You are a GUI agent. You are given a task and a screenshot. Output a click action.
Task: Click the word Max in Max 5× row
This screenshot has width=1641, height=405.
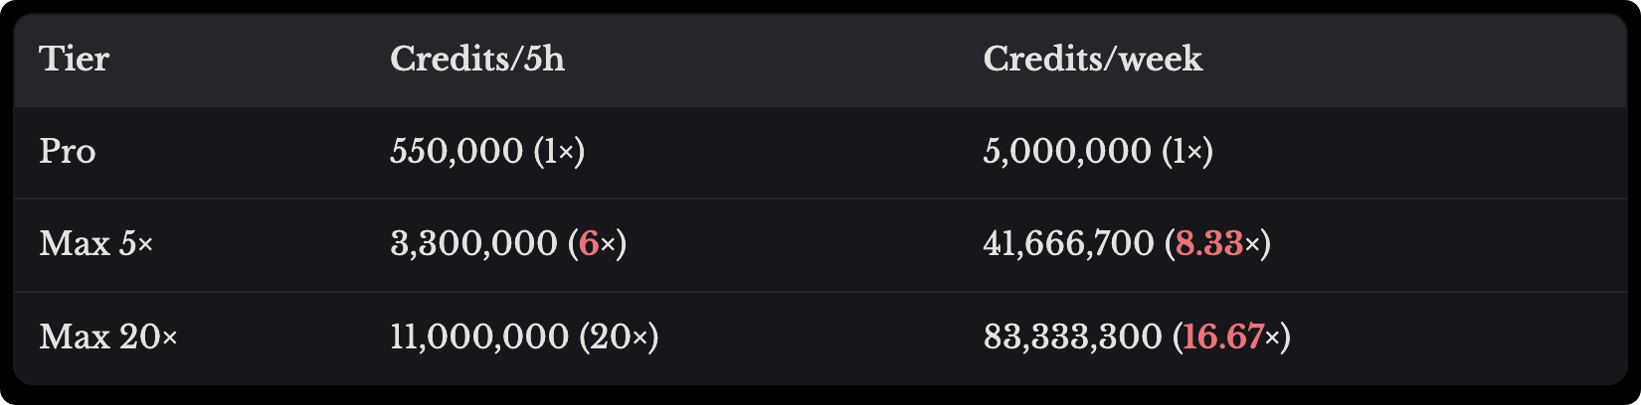(x=74, y=244)
